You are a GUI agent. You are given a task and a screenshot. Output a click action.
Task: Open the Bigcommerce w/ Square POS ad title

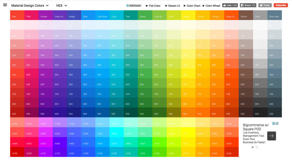pyautogui.click(x=256, y=127)
